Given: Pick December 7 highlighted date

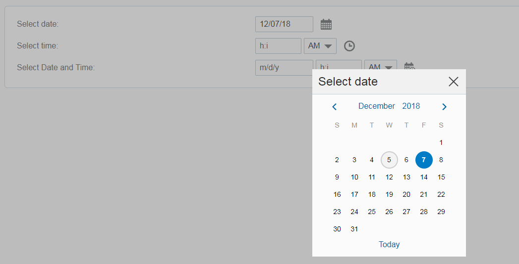Looking at the screenshot, I should [424, 160].
